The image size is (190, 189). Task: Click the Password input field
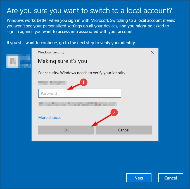click(x=79, y=93)
